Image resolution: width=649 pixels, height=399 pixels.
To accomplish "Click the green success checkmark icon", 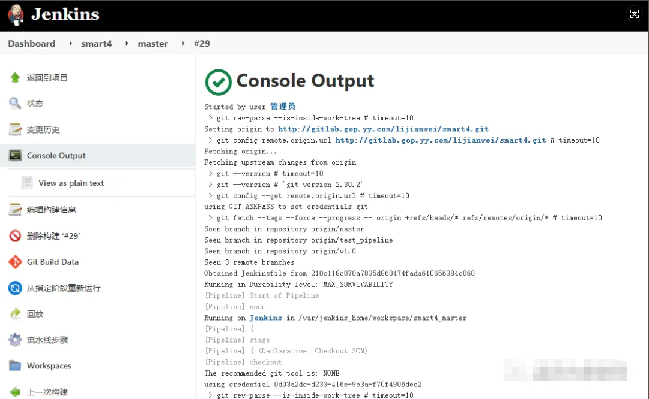I will [x=218, y=82].
